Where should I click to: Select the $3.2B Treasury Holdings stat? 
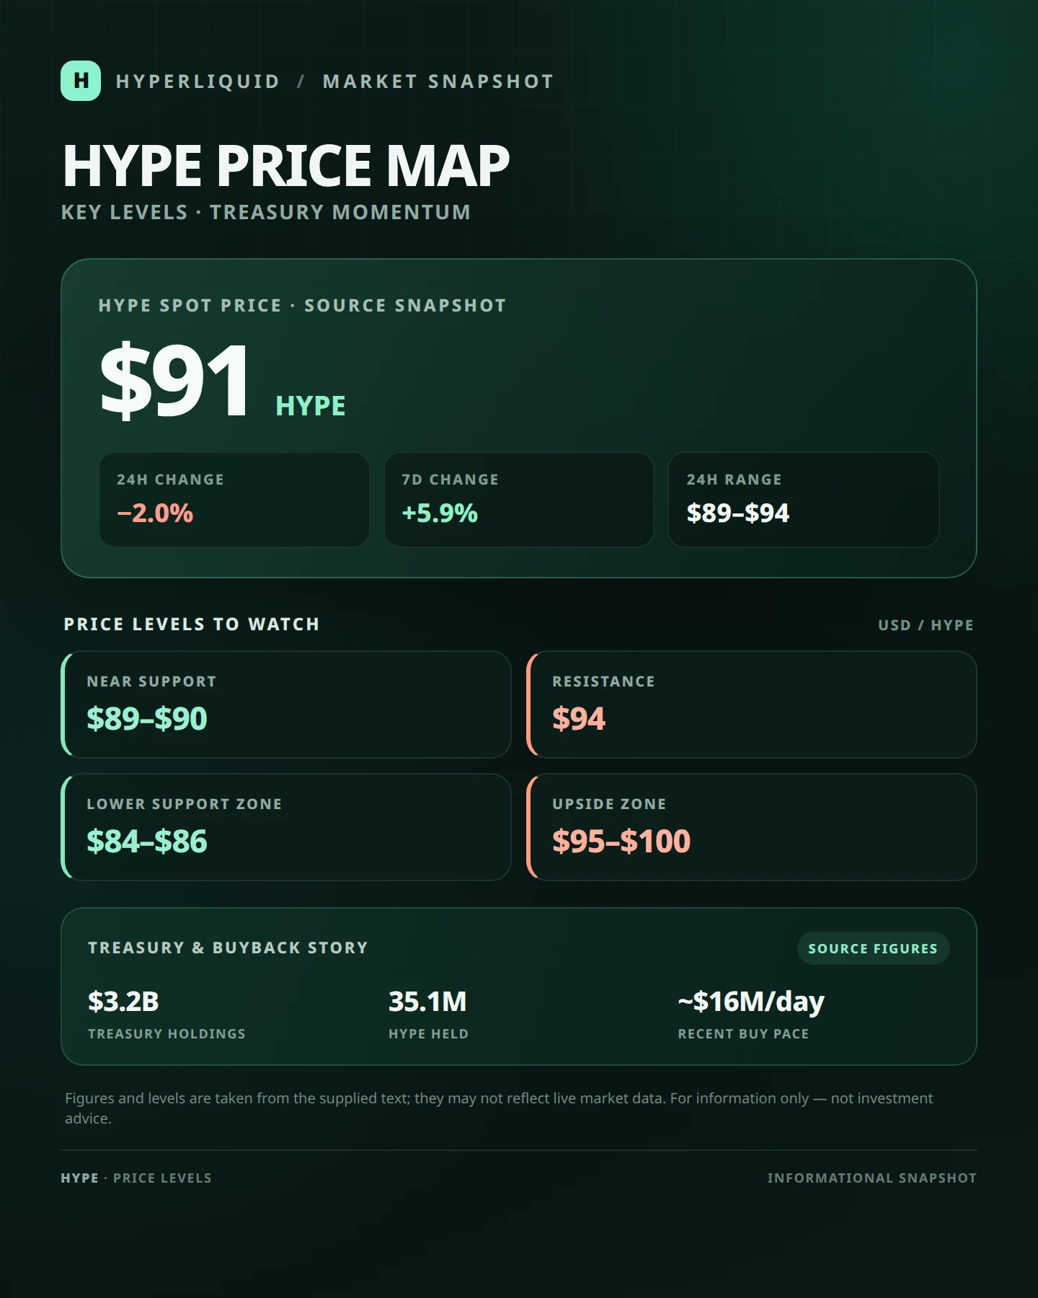coord(167,1015)
